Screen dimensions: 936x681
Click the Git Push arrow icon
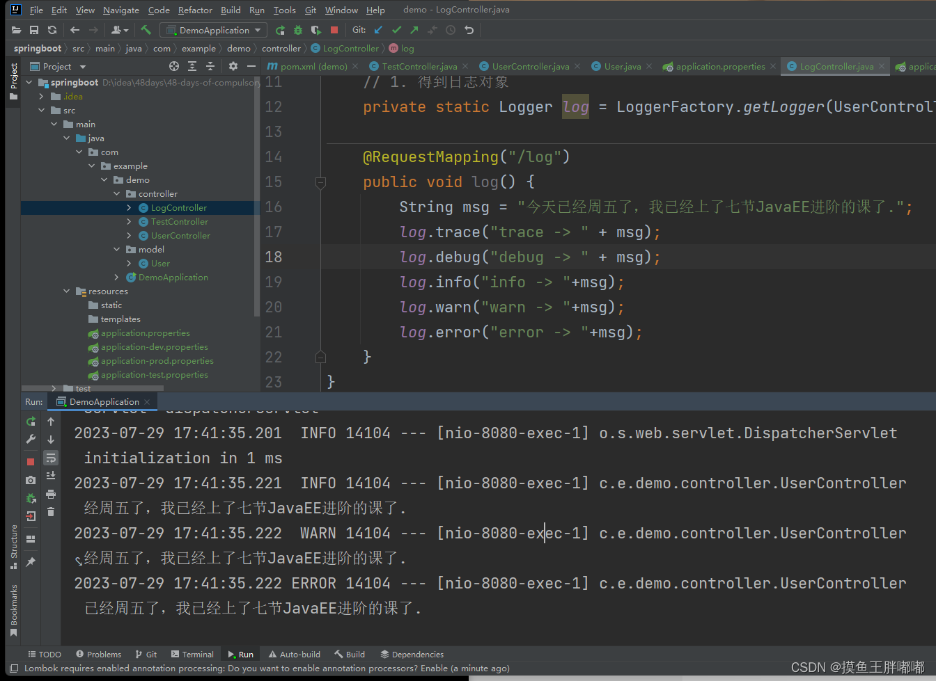pos(414,30)
